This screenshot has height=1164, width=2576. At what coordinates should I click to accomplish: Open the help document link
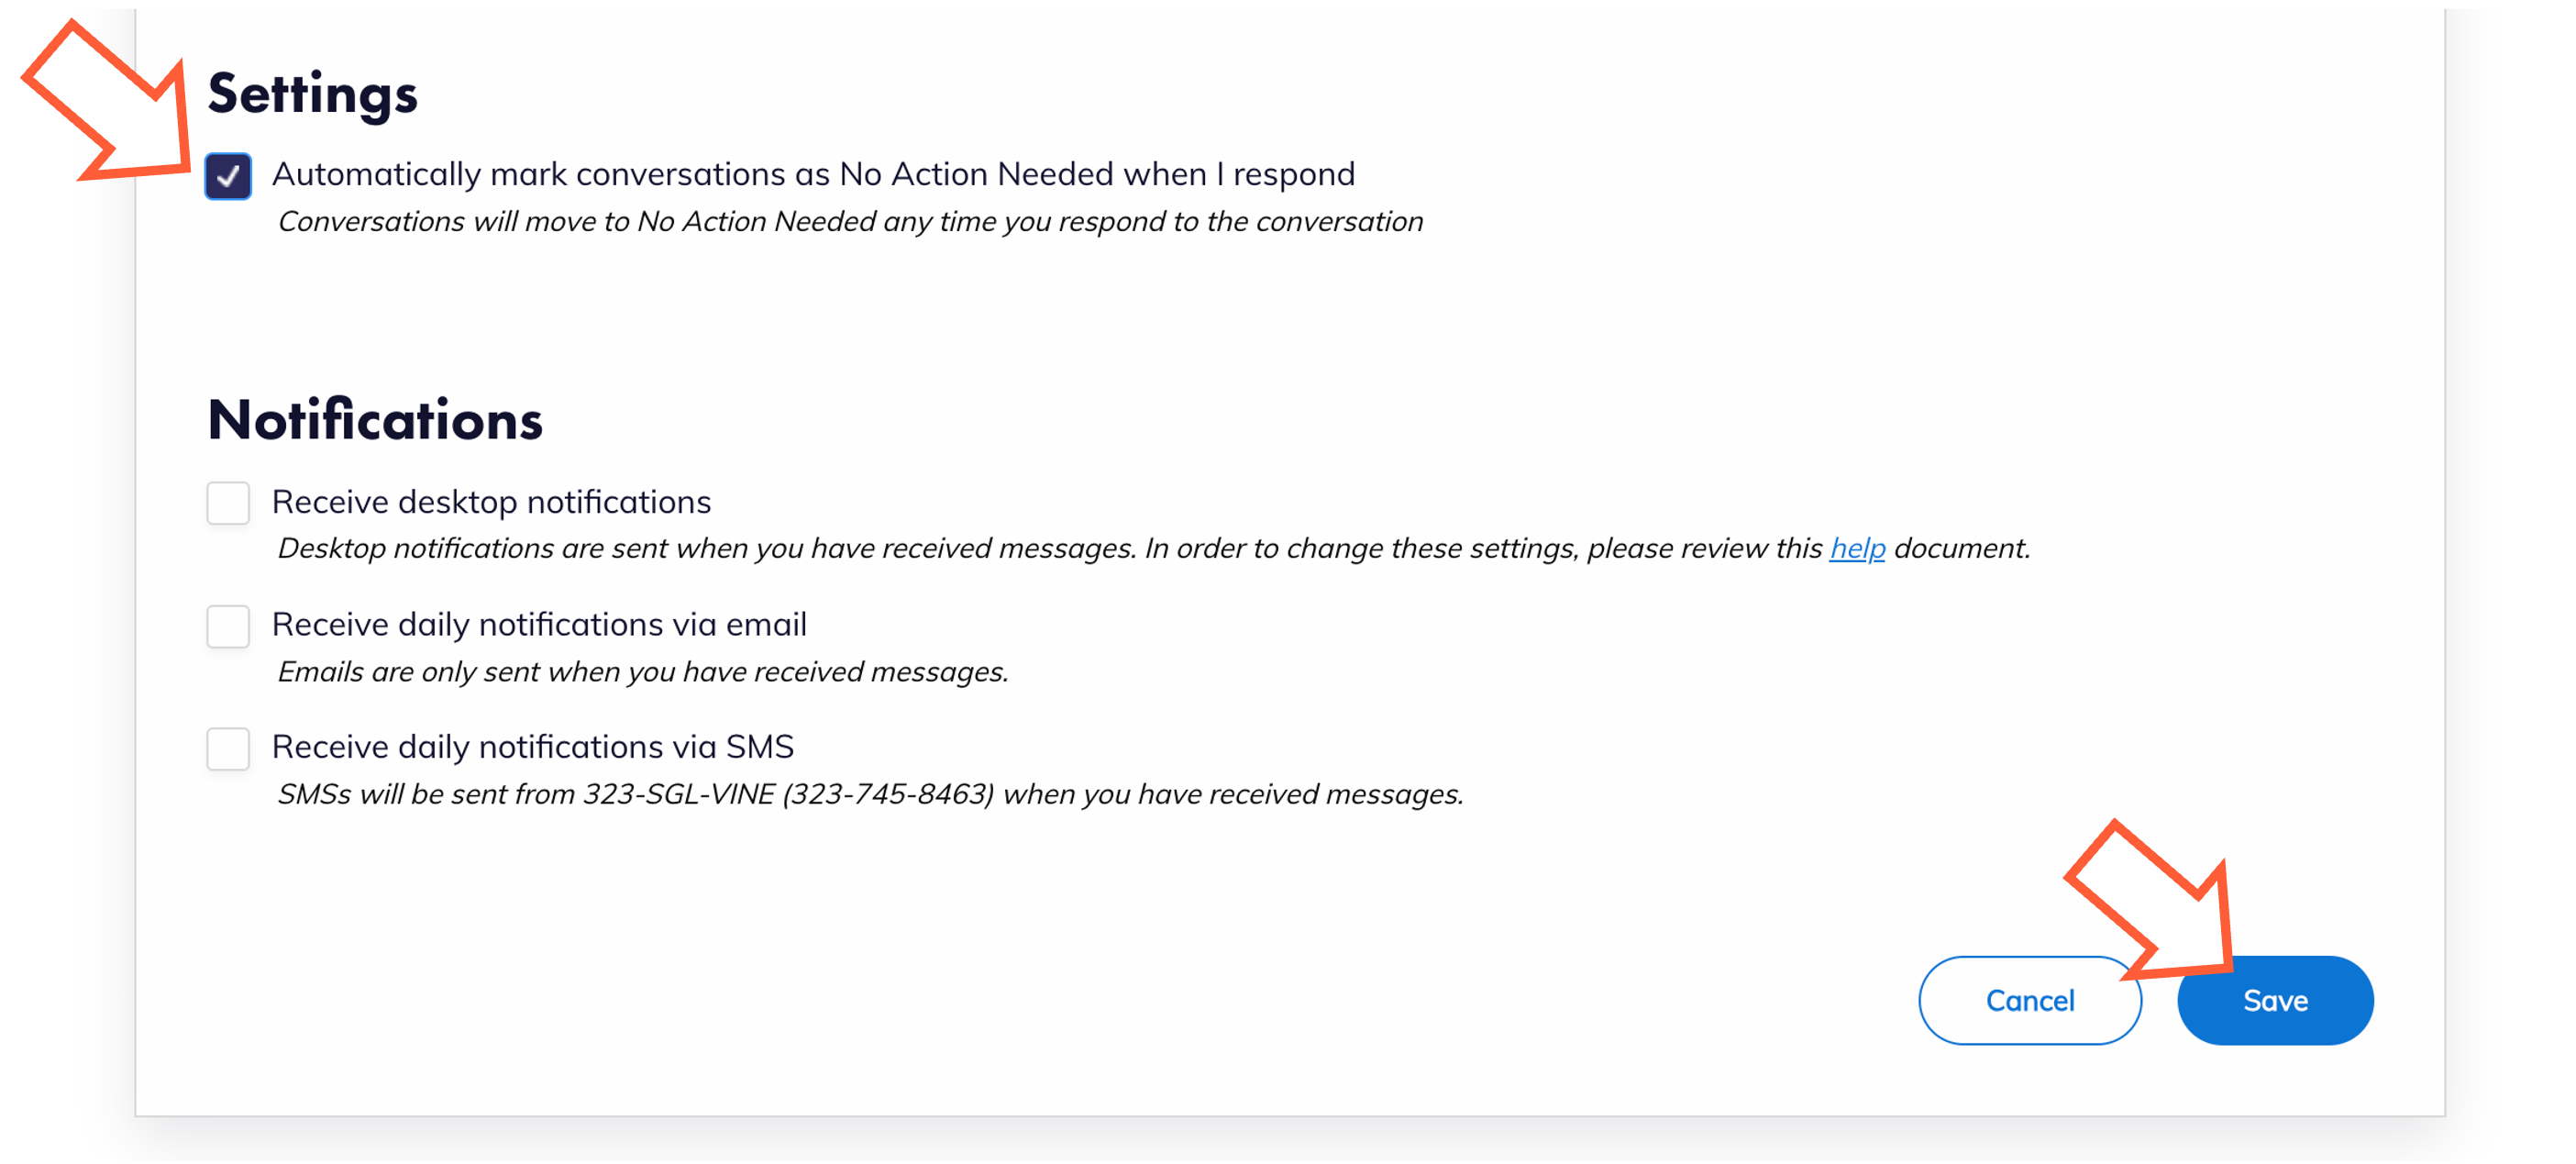(x=1857, y=548)
